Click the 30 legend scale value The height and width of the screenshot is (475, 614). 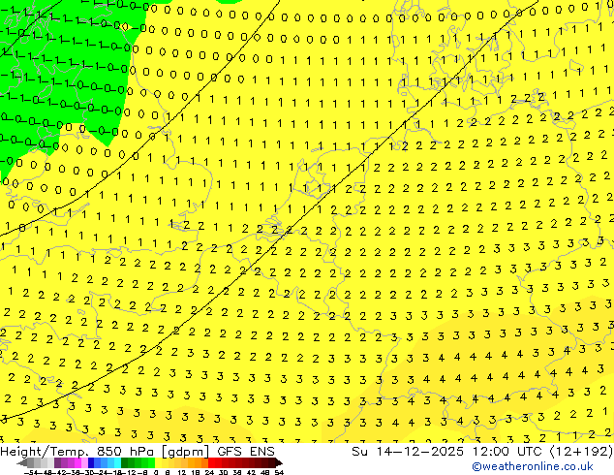tap(223, 472)
